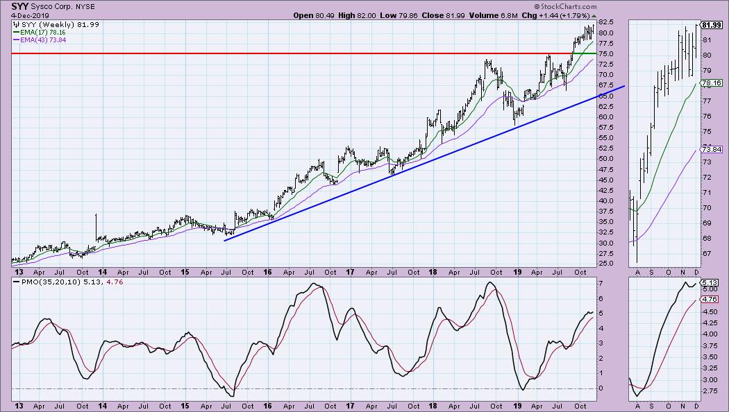Click the 27.5 price axis label
729x412 pixels.
(605, 254)
